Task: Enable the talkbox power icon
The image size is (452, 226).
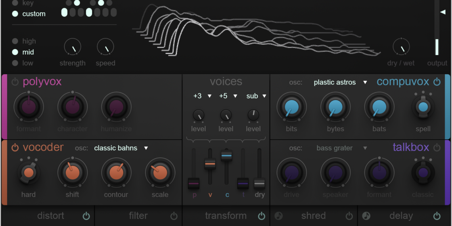Action: 437,147
